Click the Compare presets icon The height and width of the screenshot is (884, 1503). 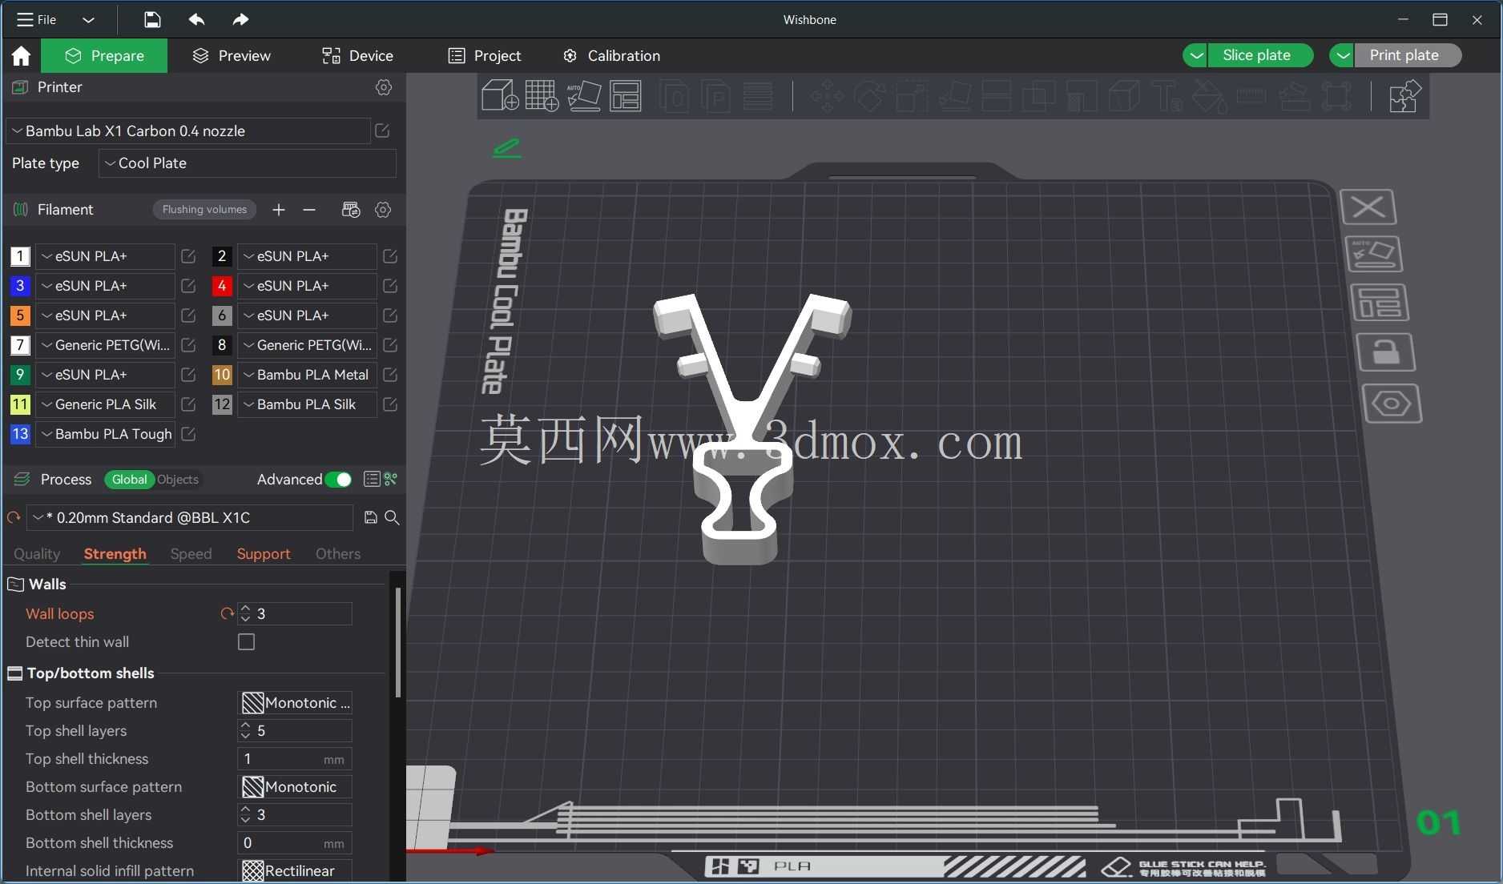pos(391,480)
